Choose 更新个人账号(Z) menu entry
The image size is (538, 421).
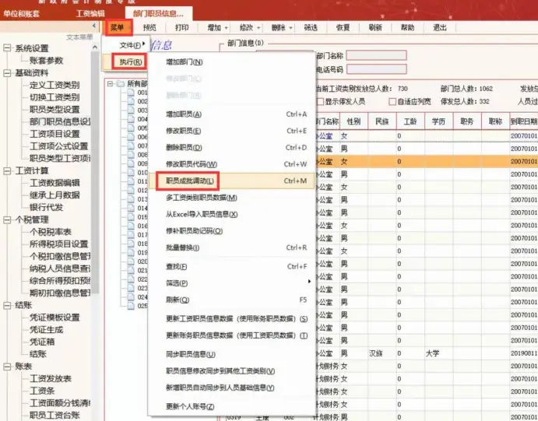[x=190, y=406]
